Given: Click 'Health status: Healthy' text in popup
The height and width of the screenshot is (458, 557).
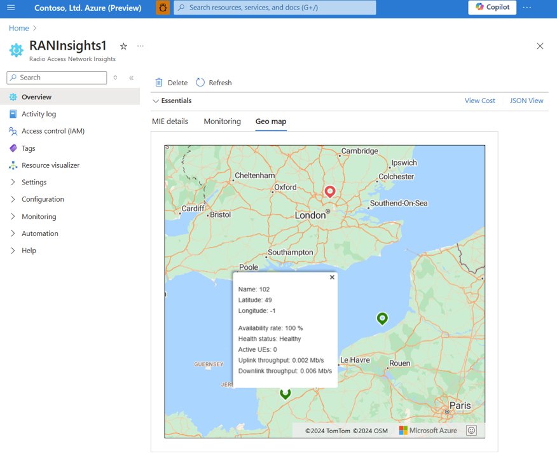Looking at the screenshot, I should pos(269,338).
